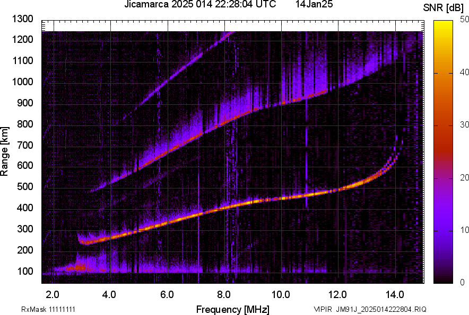Click frequency tick label '8.0'

tap(224, 295)
